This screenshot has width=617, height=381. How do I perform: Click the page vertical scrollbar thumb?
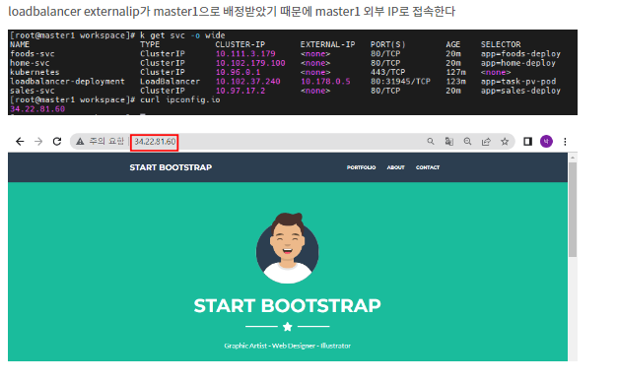573,210
